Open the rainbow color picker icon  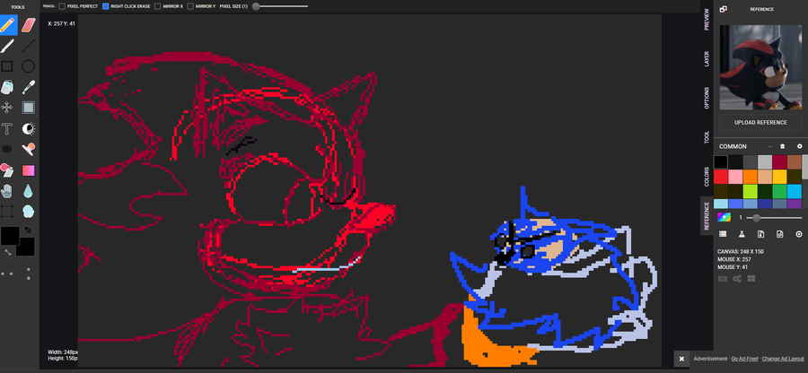pos(724,218)
